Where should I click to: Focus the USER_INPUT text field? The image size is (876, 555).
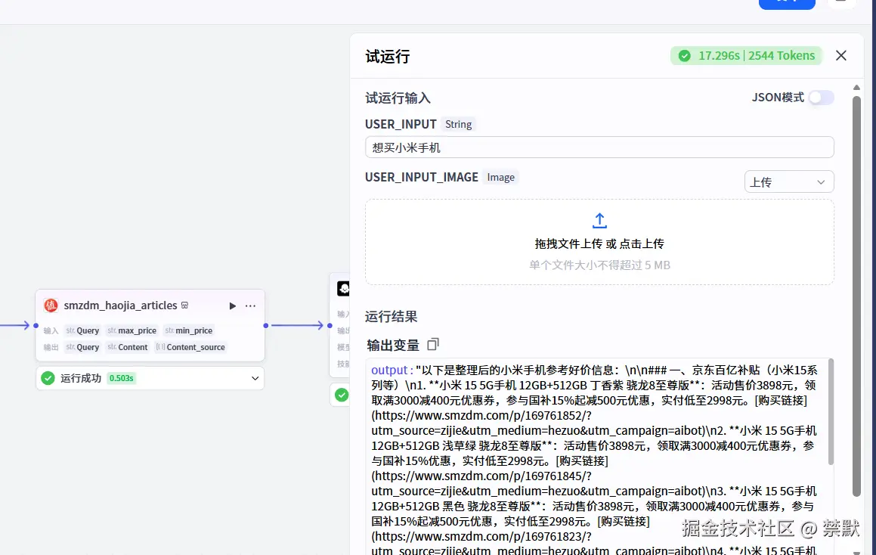[x=599, y=147]
